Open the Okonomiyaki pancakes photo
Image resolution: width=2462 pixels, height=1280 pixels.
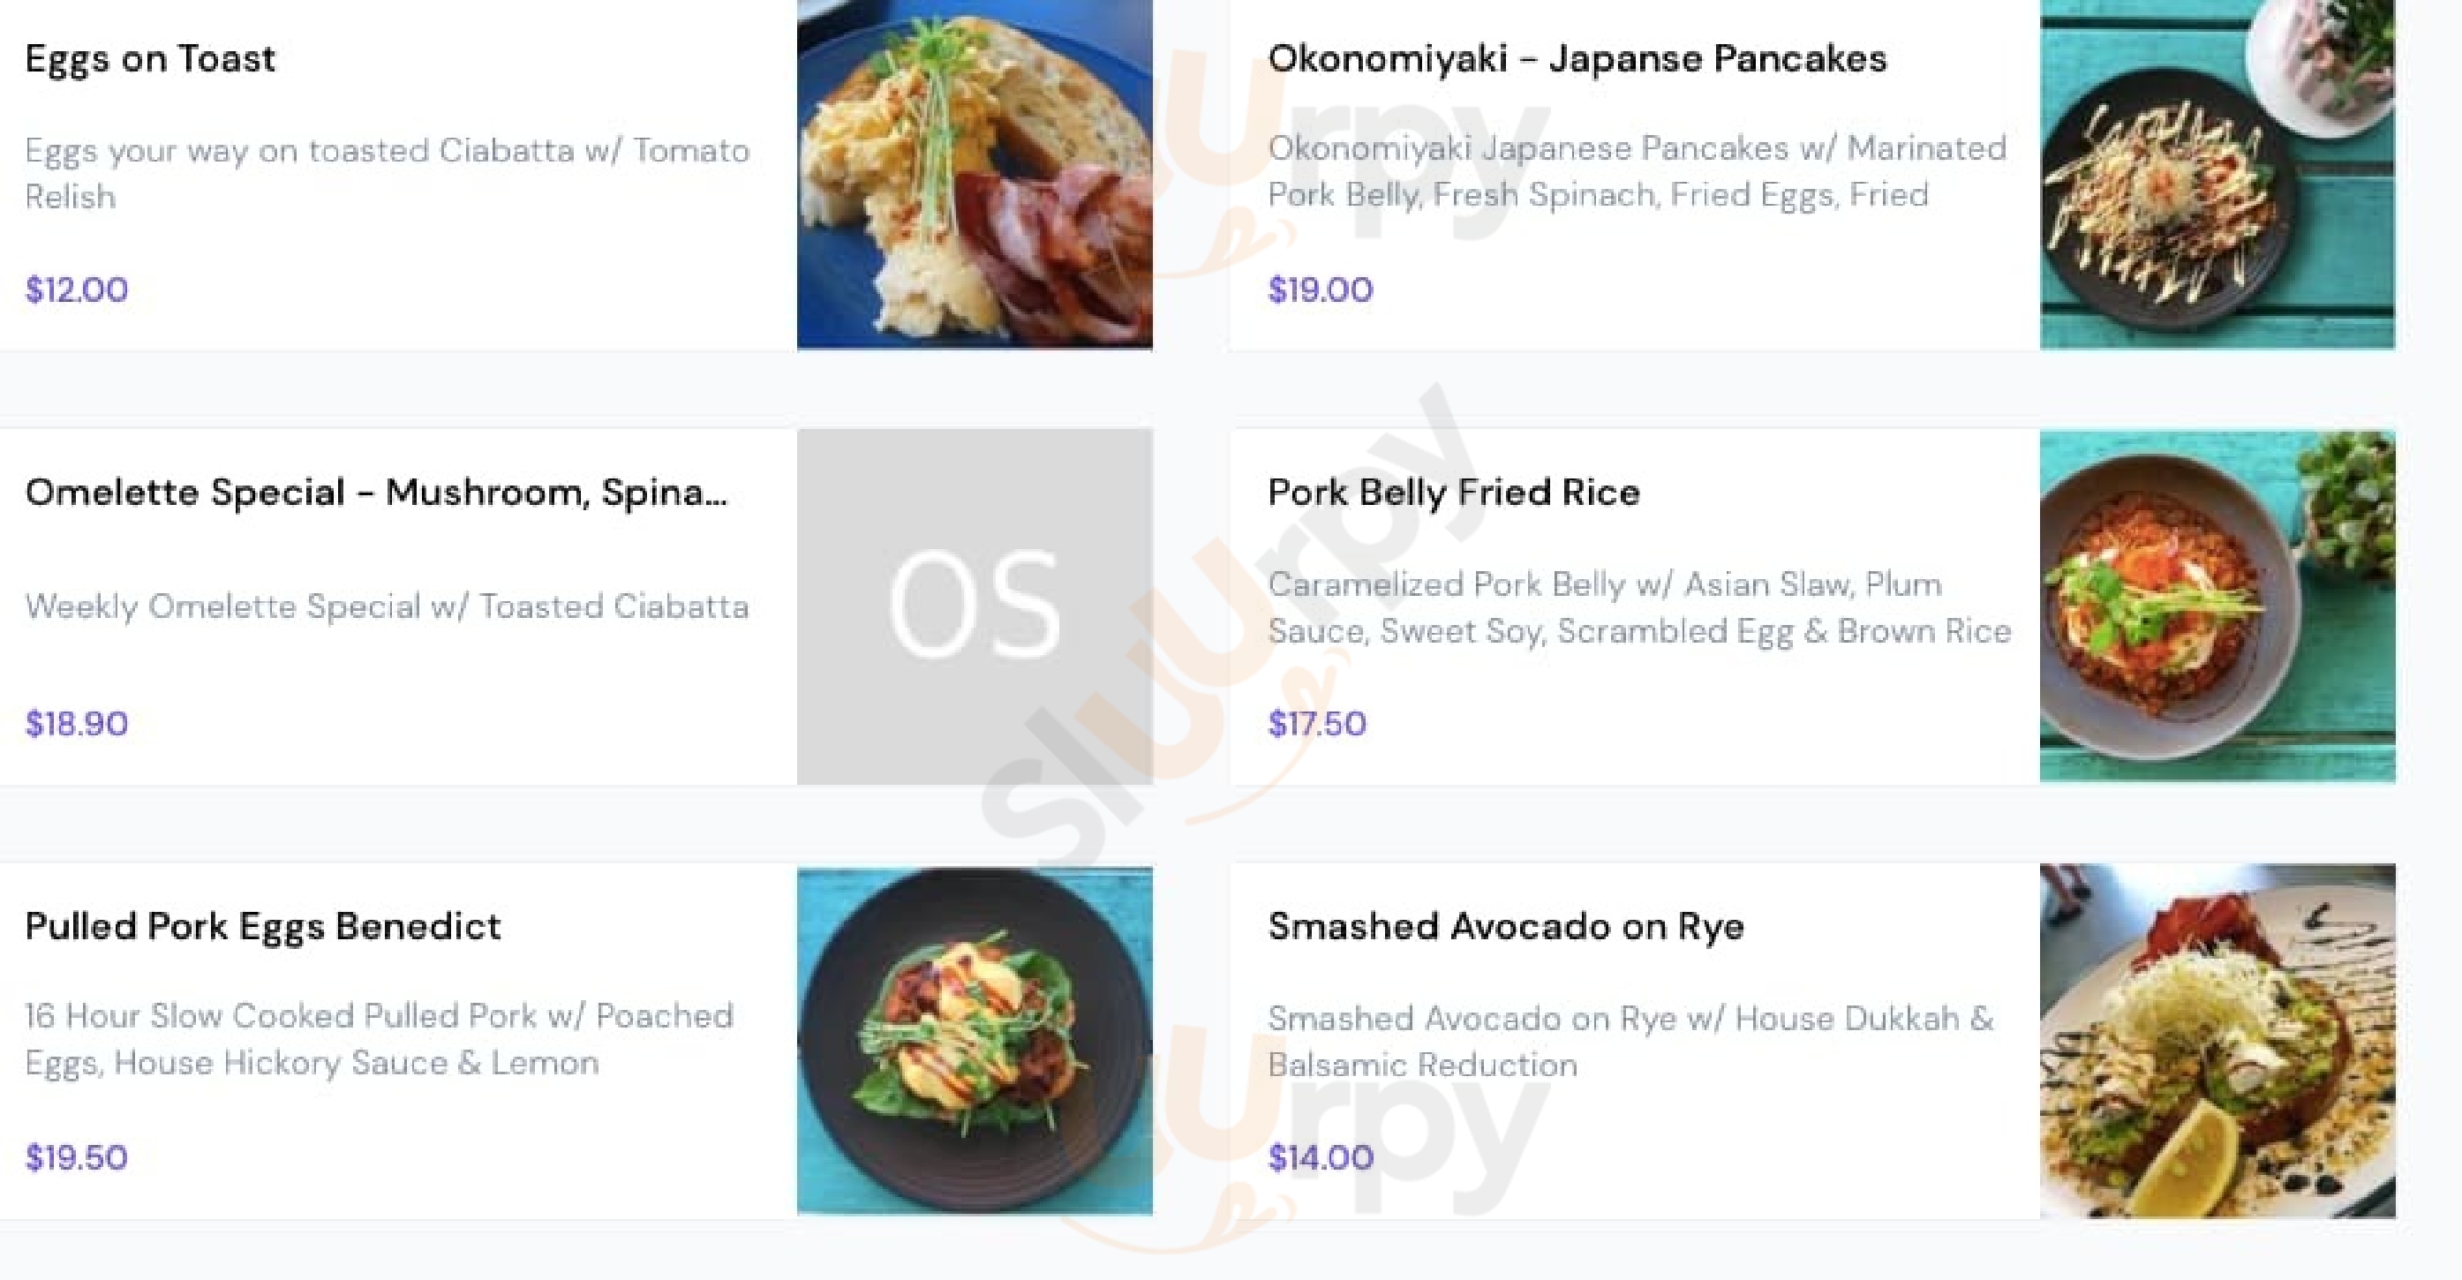pos(2217,174)
